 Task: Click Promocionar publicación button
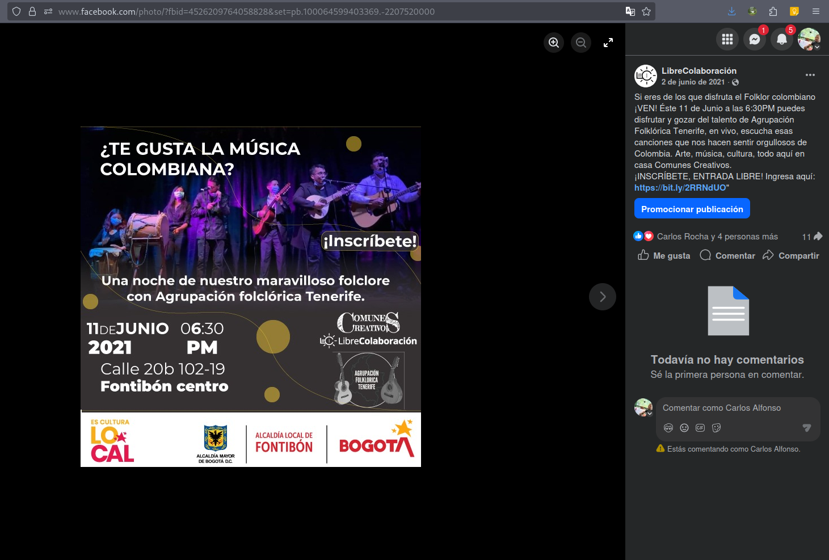tap(692, 208)
